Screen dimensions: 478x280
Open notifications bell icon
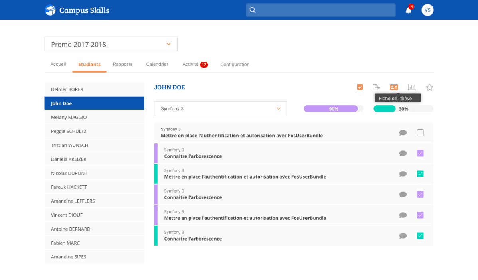click(409, 10)
